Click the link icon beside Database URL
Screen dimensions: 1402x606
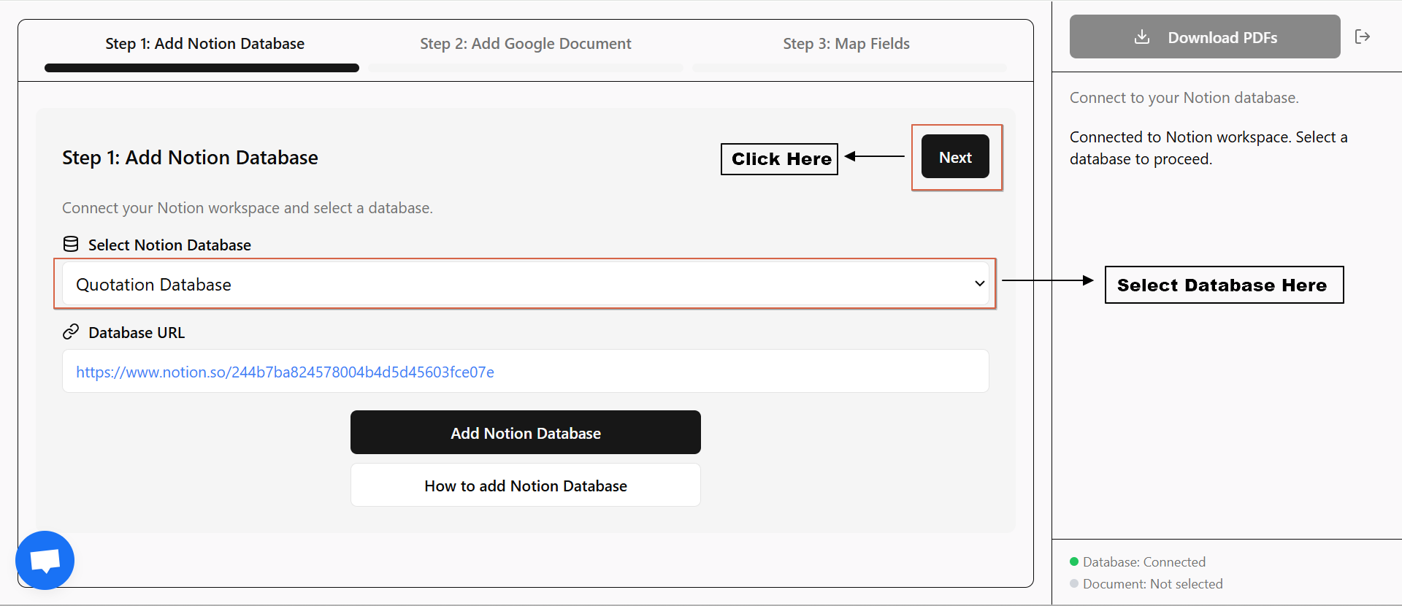pyautogui.click(x=71, y=332)
